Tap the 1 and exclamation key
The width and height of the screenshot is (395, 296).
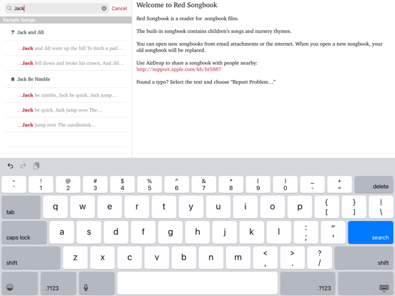41,184
